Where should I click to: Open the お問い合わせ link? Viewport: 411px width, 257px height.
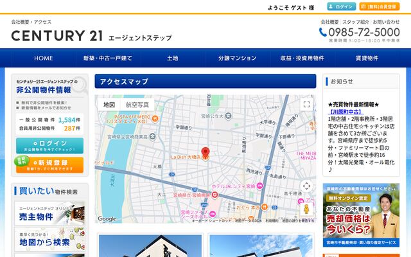point(386,22)
